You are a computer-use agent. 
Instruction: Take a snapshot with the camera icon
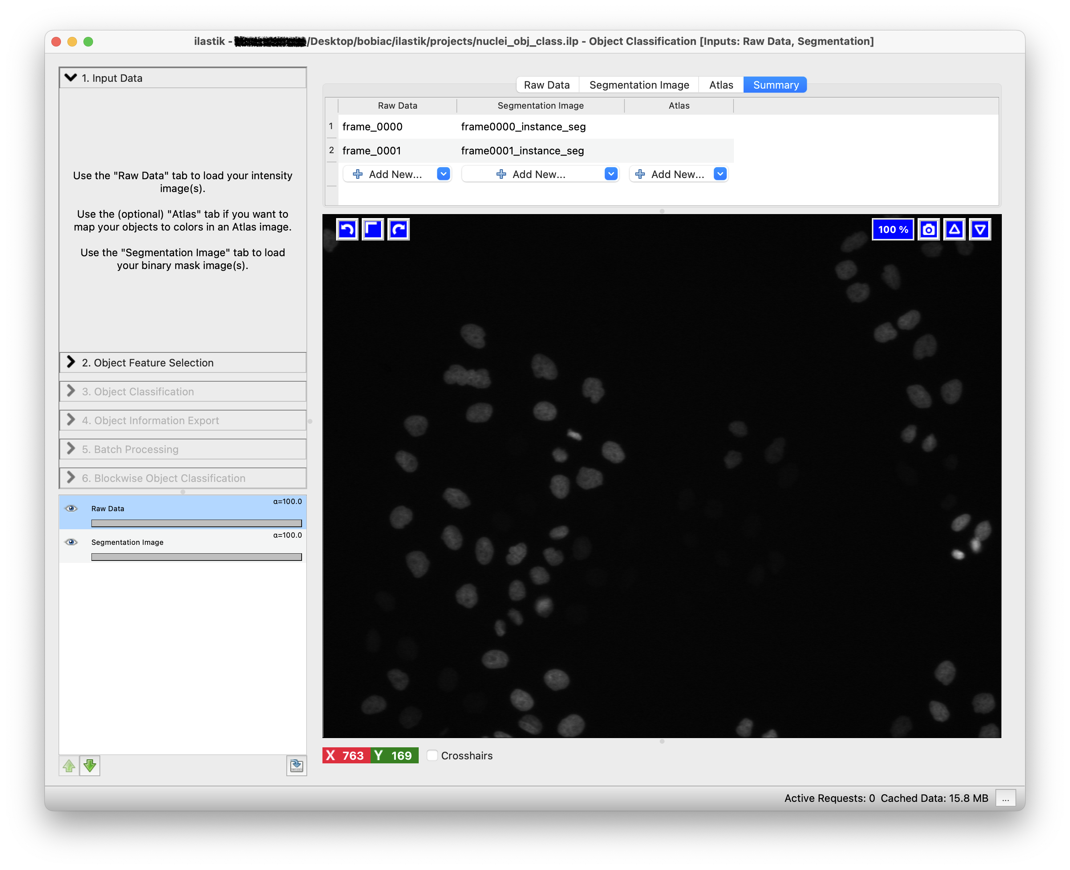[x=928, y=229]
